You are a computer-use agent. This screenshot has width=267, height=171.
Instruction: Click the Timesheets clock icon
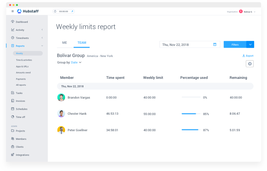tap(13, 38)
